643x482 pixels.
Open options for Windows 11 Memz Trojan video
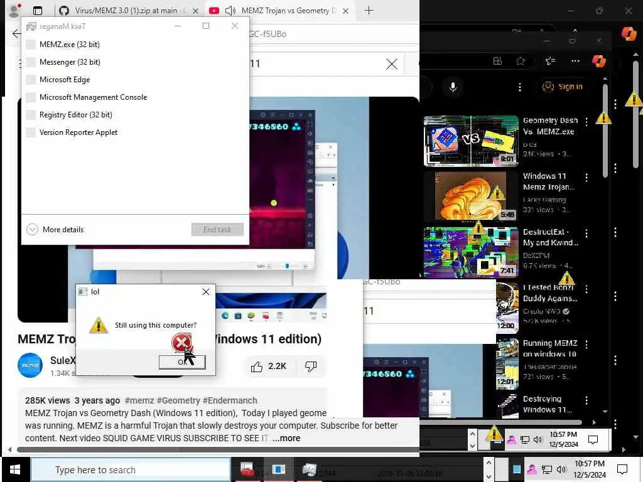586,177
